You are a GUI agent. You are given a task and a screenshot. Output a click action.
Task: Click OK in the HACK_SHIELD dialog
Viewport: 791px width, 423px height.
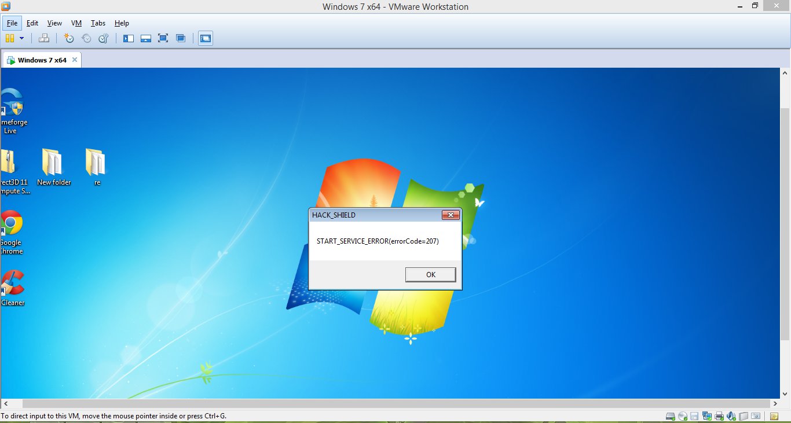[430, 274]
